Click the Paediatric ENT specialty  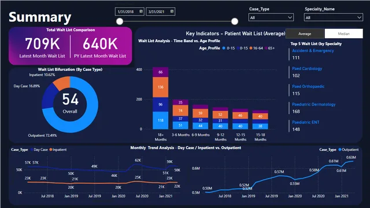tap(306, 122)
